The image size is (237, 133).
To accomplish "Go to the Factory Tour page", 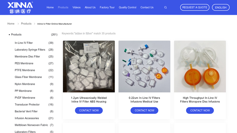I will (x=107, y=7).
